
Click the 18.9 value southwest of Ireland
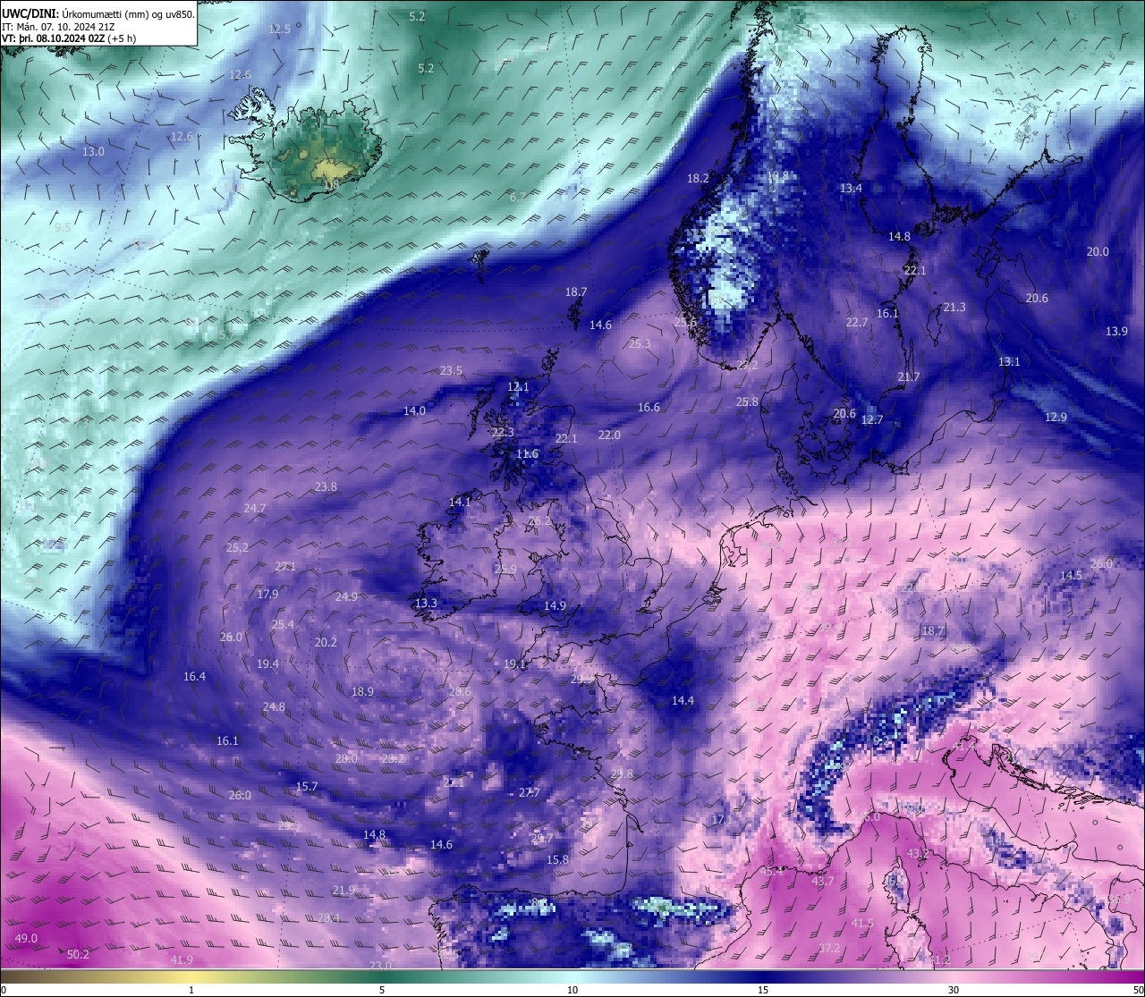[x=362, y=691]
